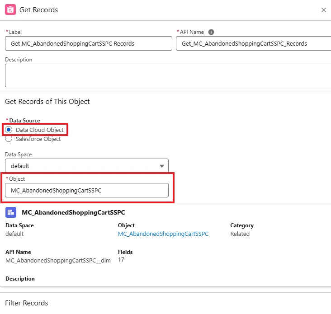Open the MC_AbandonedShoppingCartSSPC object link

click(163, 234)
